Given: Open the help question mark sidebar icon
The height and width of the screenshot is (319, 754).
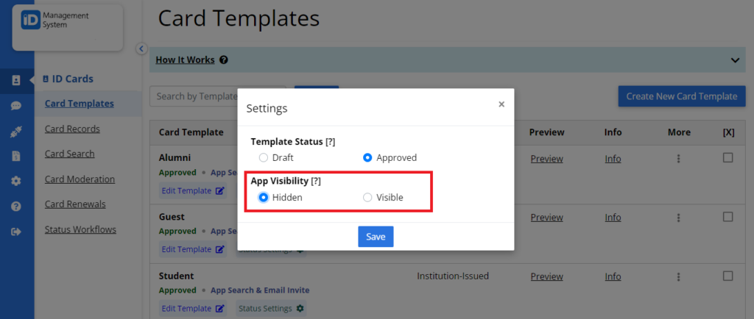Looking at the screenshot, I should [16, 207].
